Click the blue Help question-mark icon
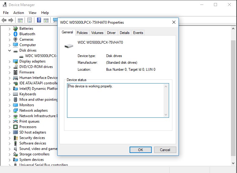 coord(39,20)
